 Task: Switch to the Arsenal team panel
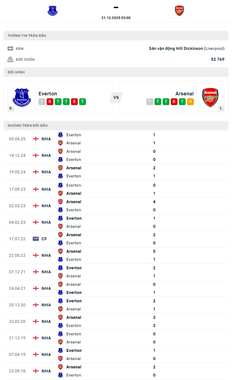click(x=185, y=93)
